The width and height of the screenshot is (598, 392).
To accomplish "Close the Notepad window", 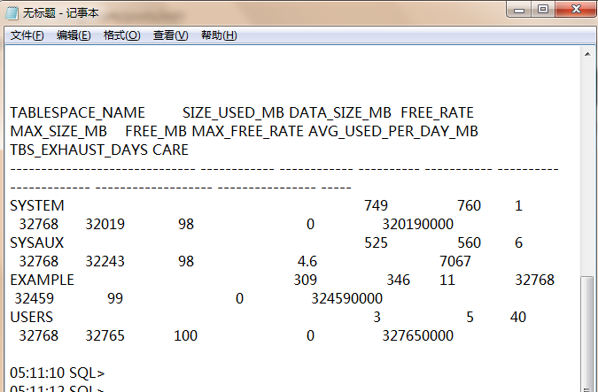I will click(573, 10).
